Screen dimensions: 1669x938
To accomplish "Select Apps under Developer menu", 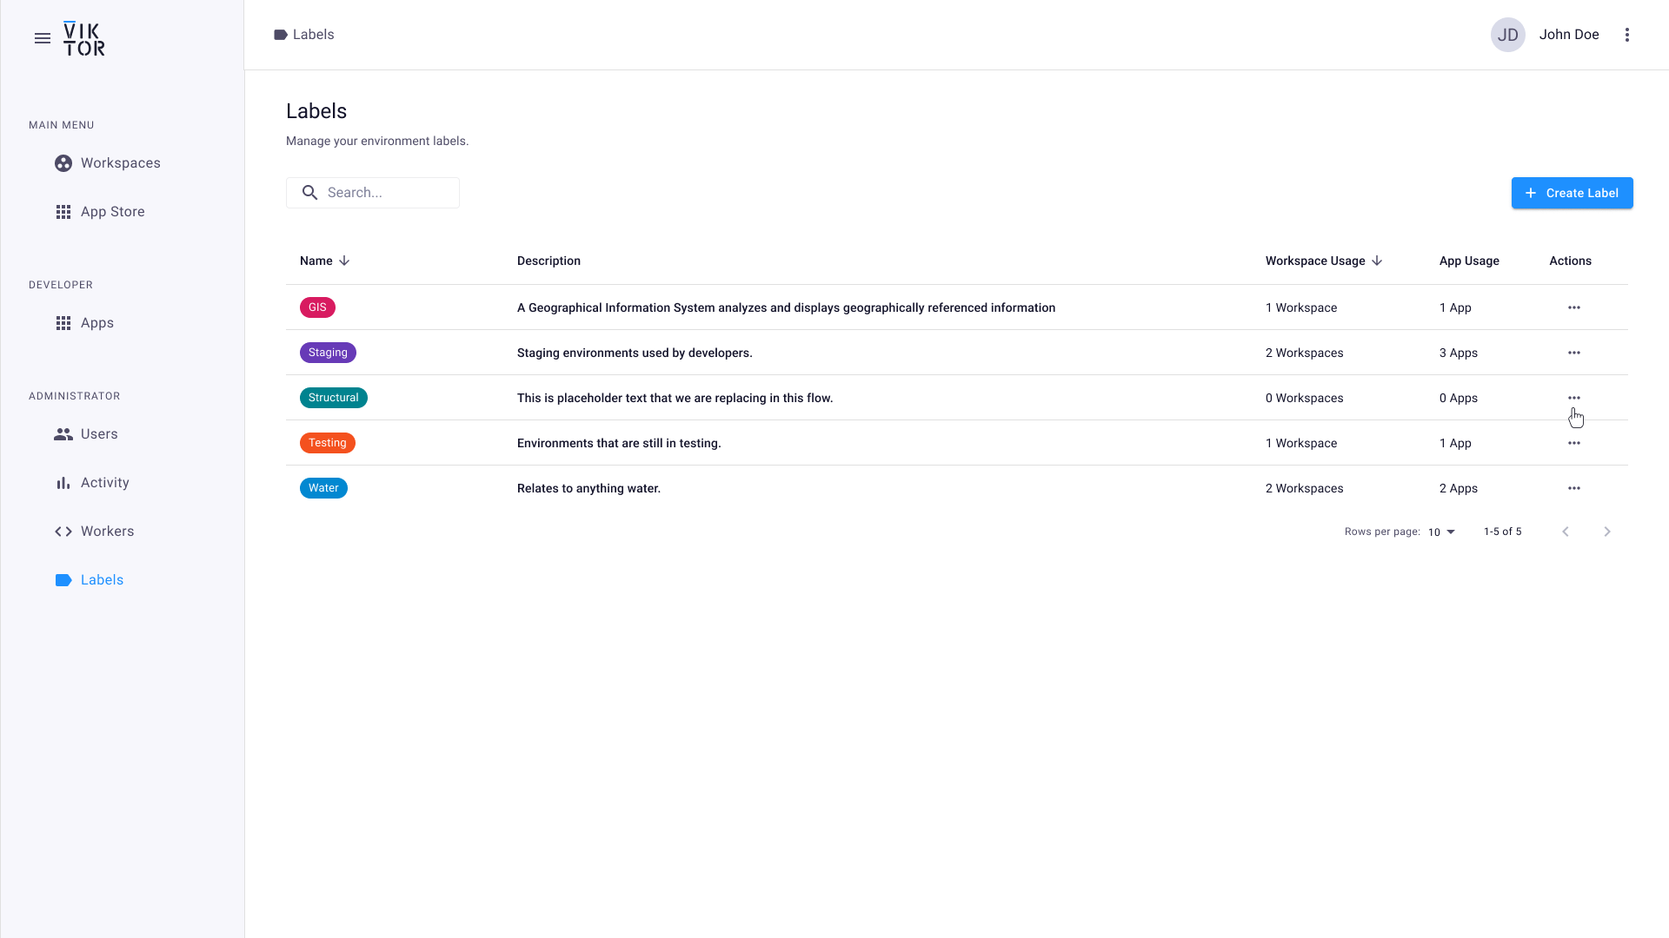I will (x=96, y=322).
